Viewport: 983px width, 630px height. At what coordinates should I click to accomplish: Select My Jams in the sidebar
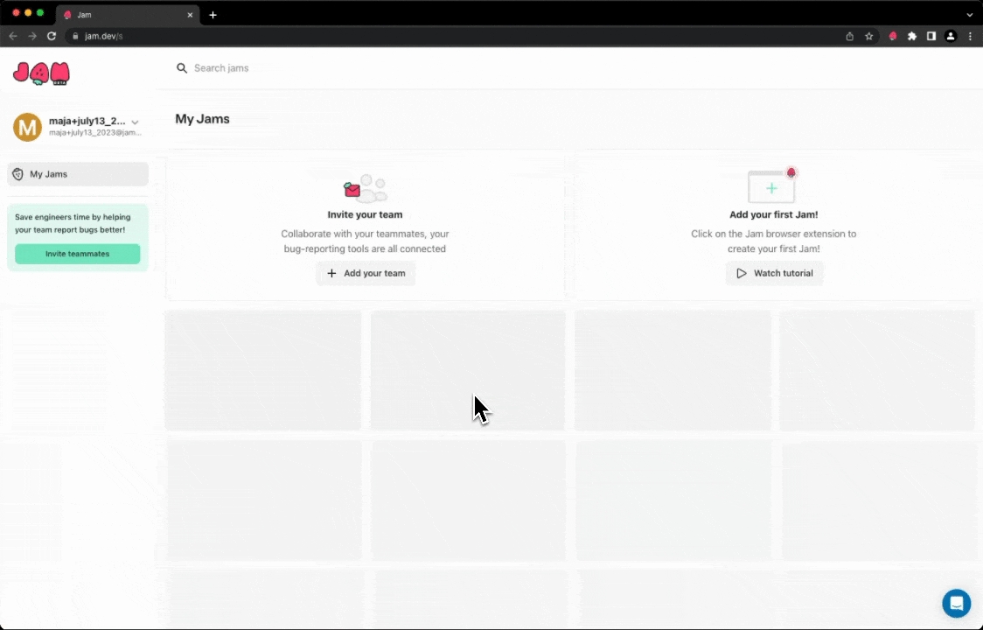pyautogui.click(x=78, y=174)
